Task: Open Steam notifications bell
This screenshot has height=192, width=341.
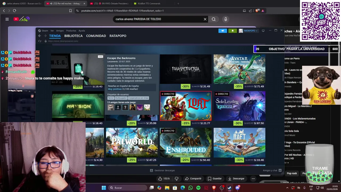Action: click(x=233, y=31)
